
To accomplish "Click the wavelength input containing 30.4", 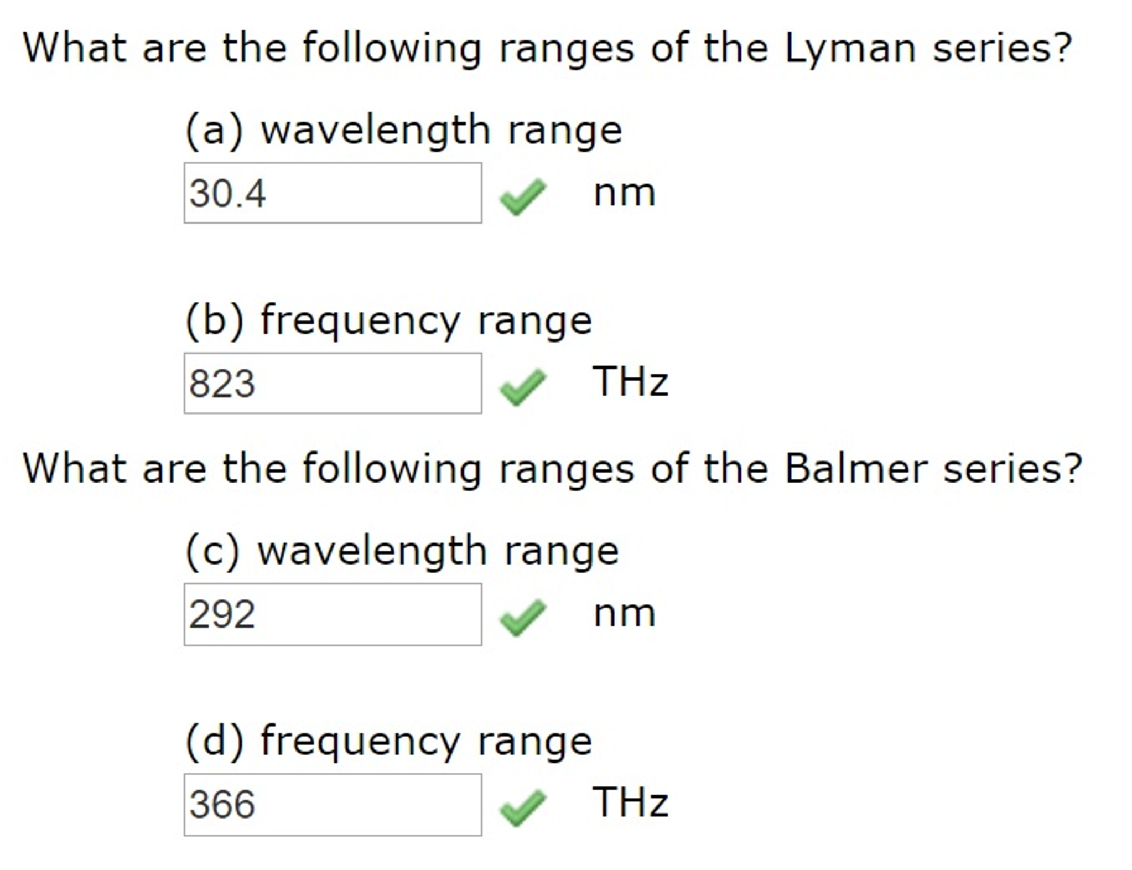I will 332,194.
